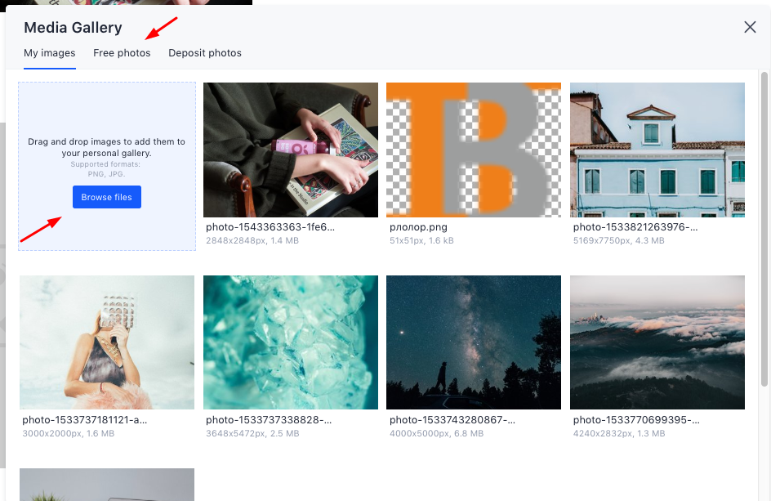Switch to the My images tab
This screenshot has width=771, height=501.
click(x=50, y=52)
